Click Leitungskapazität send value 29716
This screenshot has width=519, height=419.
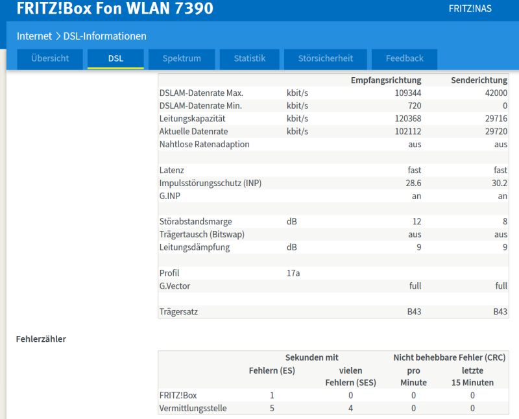[x=496, y=119]
